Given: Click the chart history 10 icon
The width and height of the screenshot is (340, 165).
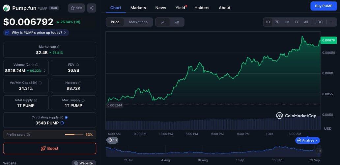Looking at the screenshot, I should tap(112, 140).
